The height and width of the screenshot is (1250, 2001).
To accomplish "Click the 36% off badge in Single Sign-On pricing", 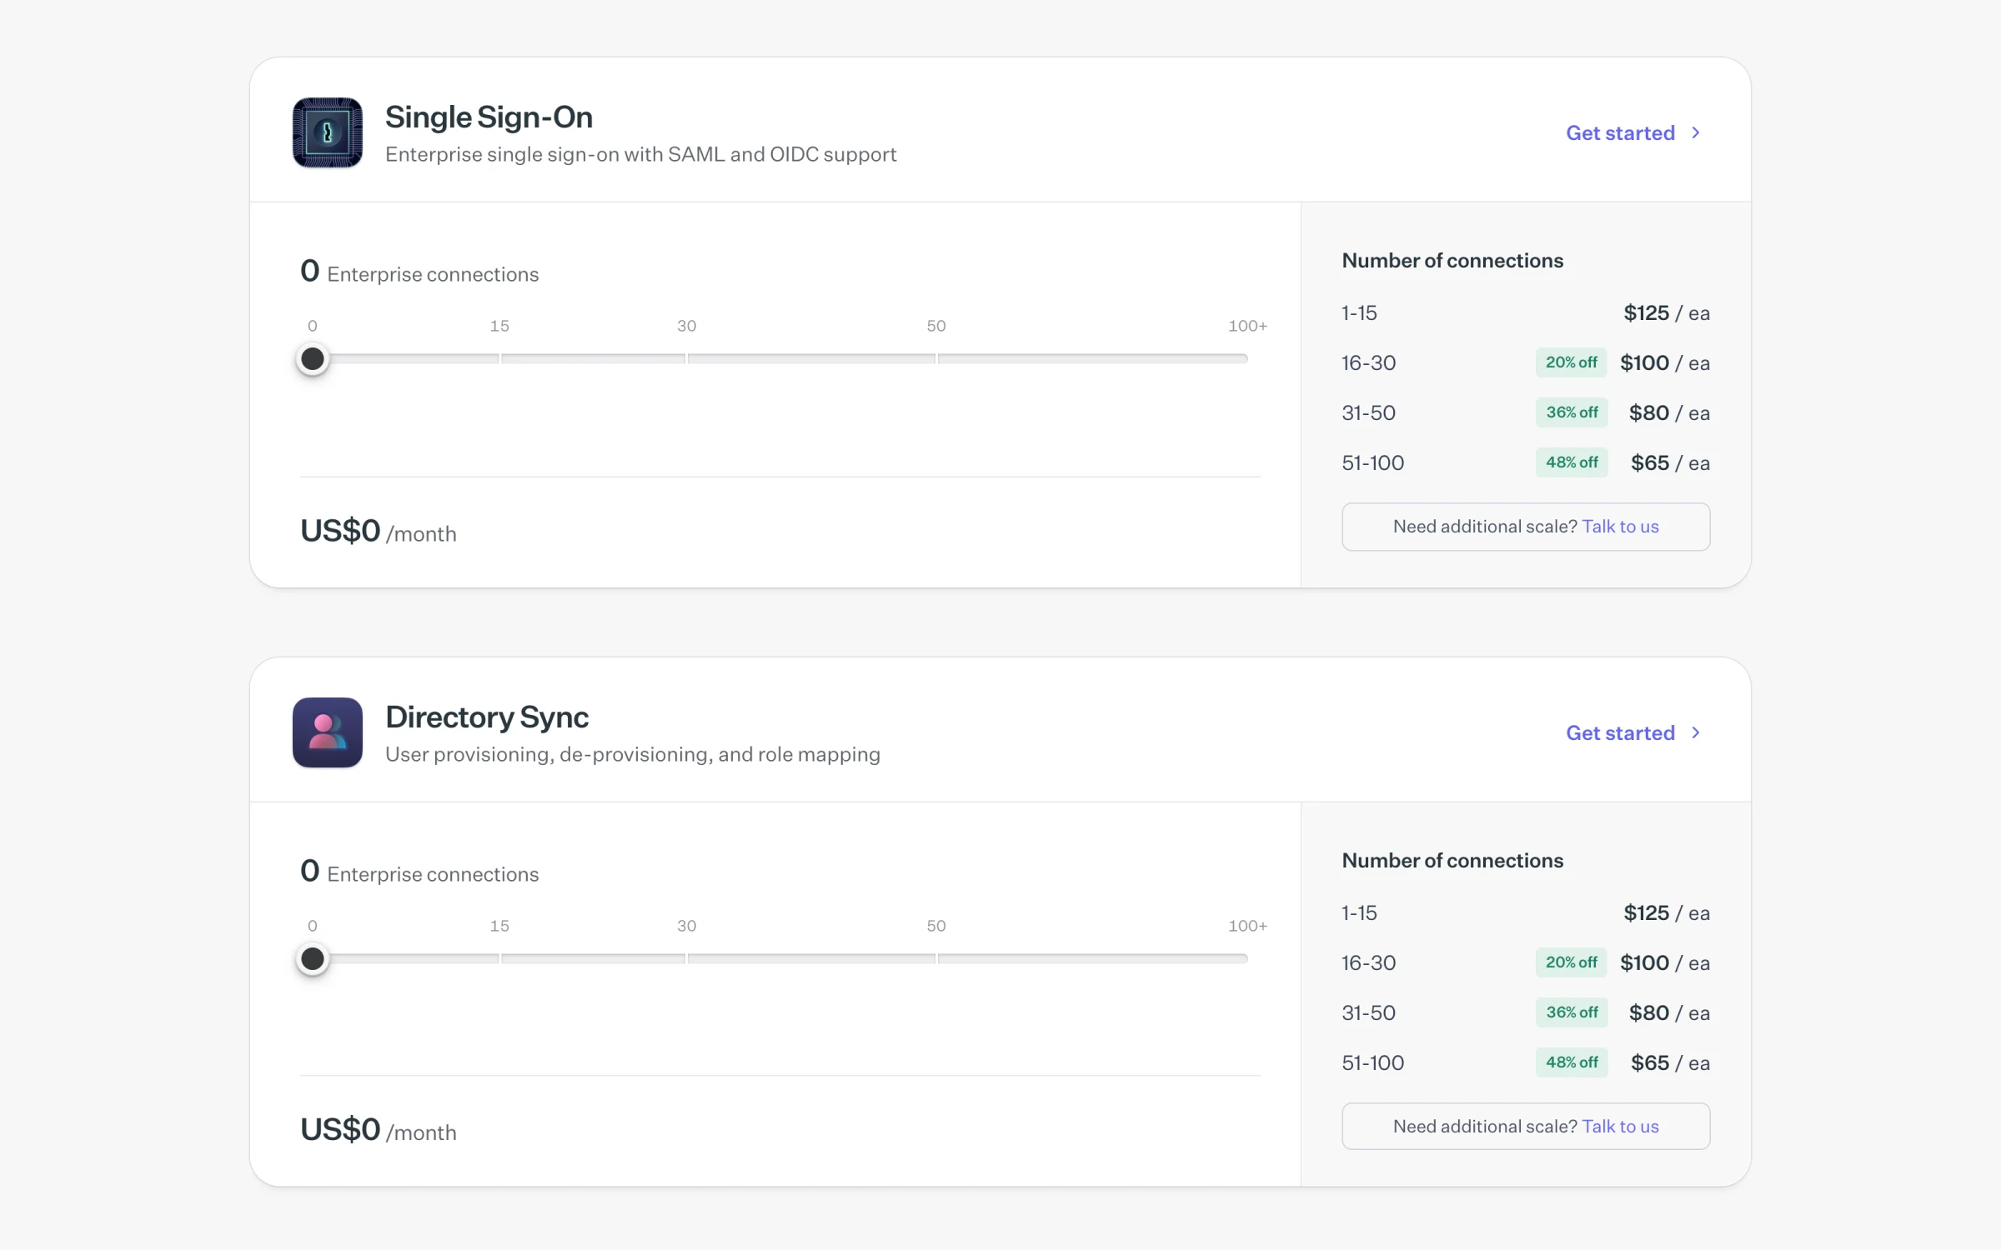I will point(1572,412).
